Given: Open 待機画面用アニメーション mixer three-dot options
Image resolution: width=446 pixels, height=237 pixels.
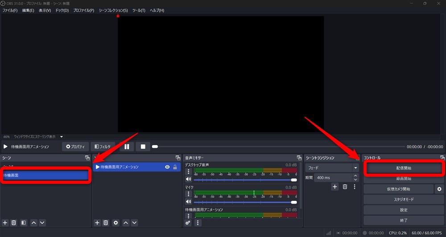Looking at the screenshot, I should tap(188, 216).
